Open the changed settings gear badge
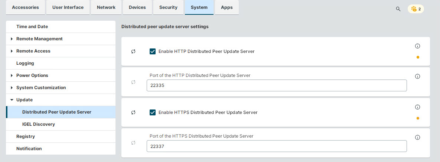This screenshot has height=162, width=440. click(x=416, y=9)
